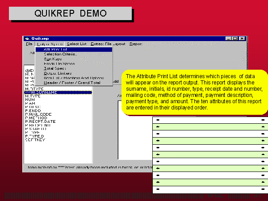
Task: Click the first row of the attribute table
Action: pyautogui.click(x=209, y=120)
